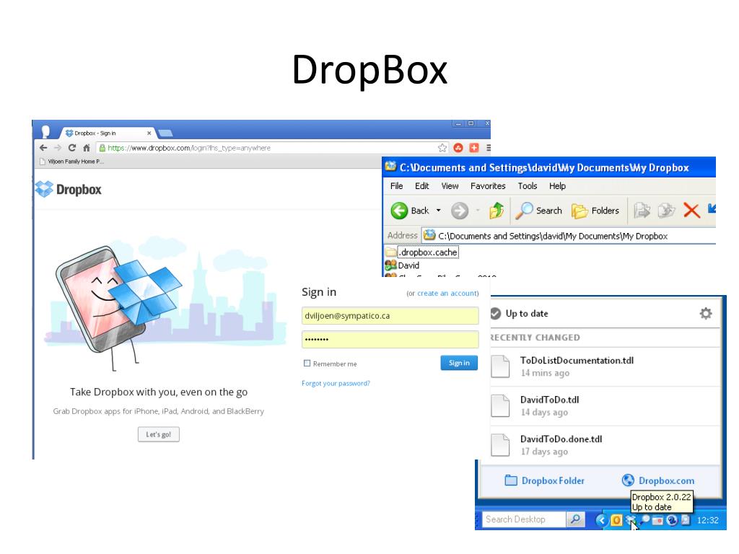Click the email field with dviljoen@sympatico.ca
Screen dimensions: 739x554
[x=390, y=316]
